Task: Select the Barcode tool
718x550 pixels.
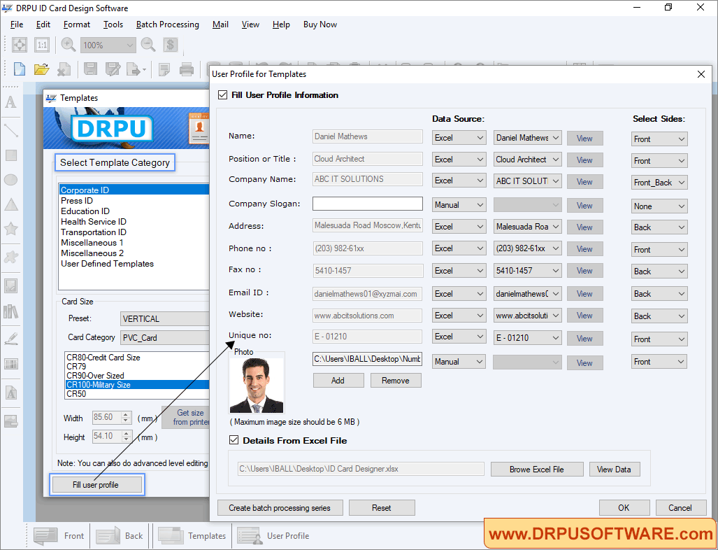Action: 11,365
